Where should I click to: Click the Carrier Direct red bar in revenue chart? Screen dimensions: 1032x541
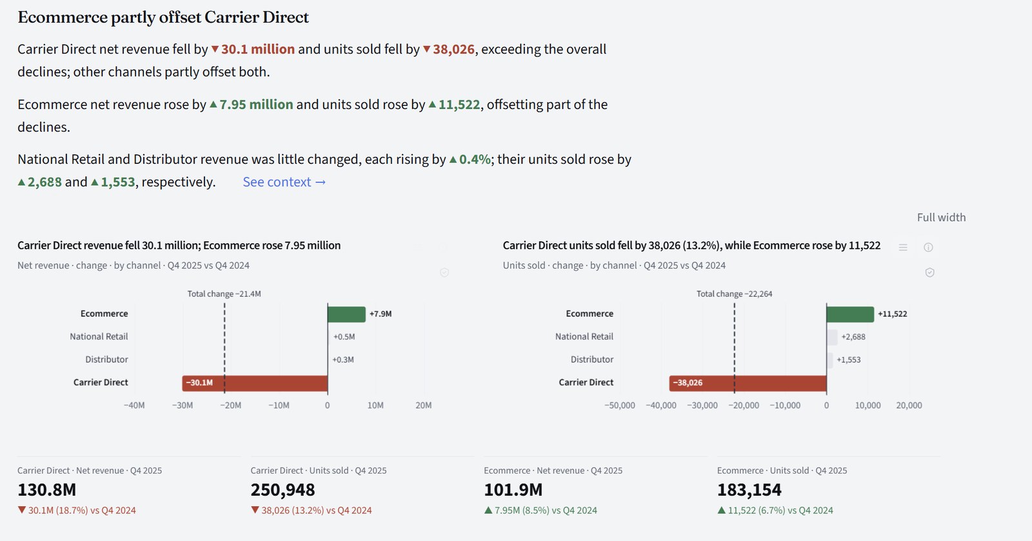[x=255, y=383]
